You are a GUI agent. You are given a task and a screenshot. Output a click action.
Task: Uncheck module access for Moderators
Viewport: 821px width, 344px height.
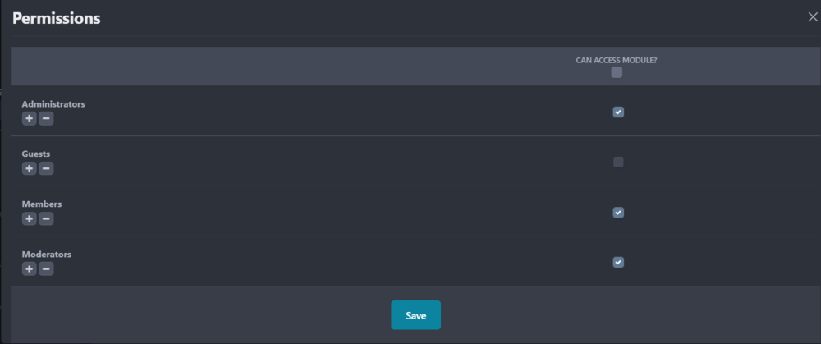[618, 263]
